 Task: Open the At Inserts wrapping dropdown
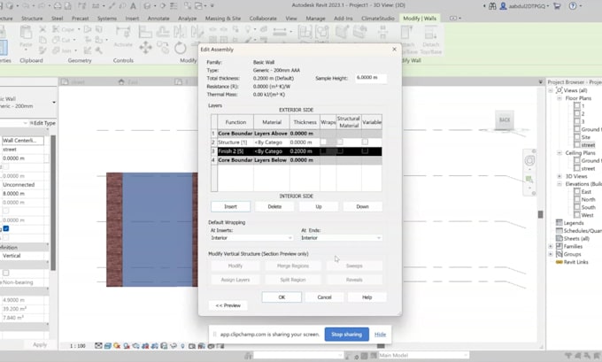251,238
